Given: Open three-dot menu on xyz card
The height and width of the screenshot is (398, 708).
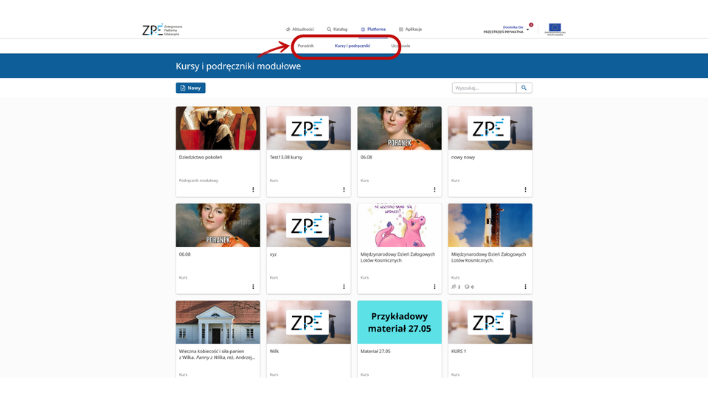Looking at the screenshot, I should point(344,287).
